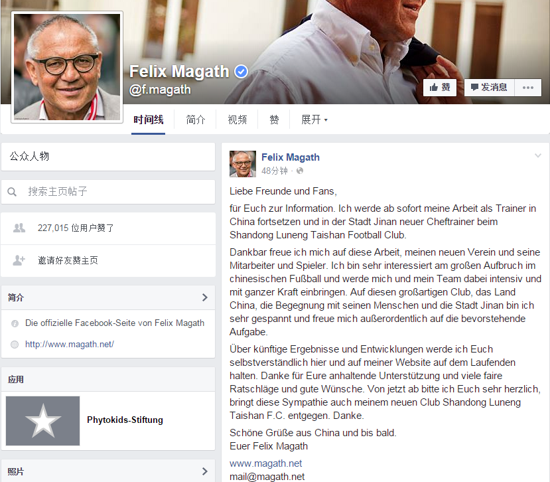Image resolution: width=550 pixels, height=482 pixels.
Task: Click the people icon beside 227,015 likes
Action: tap(19, 228)
